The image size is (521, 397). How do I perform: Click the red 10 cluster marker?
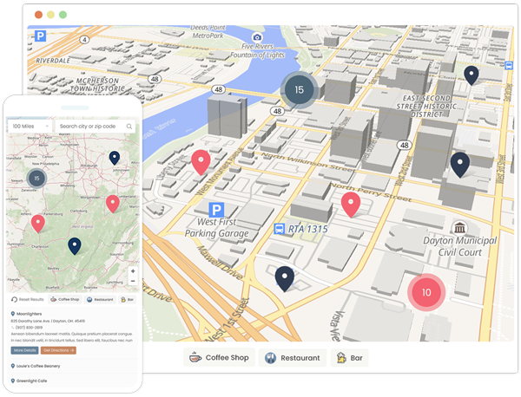425,292
